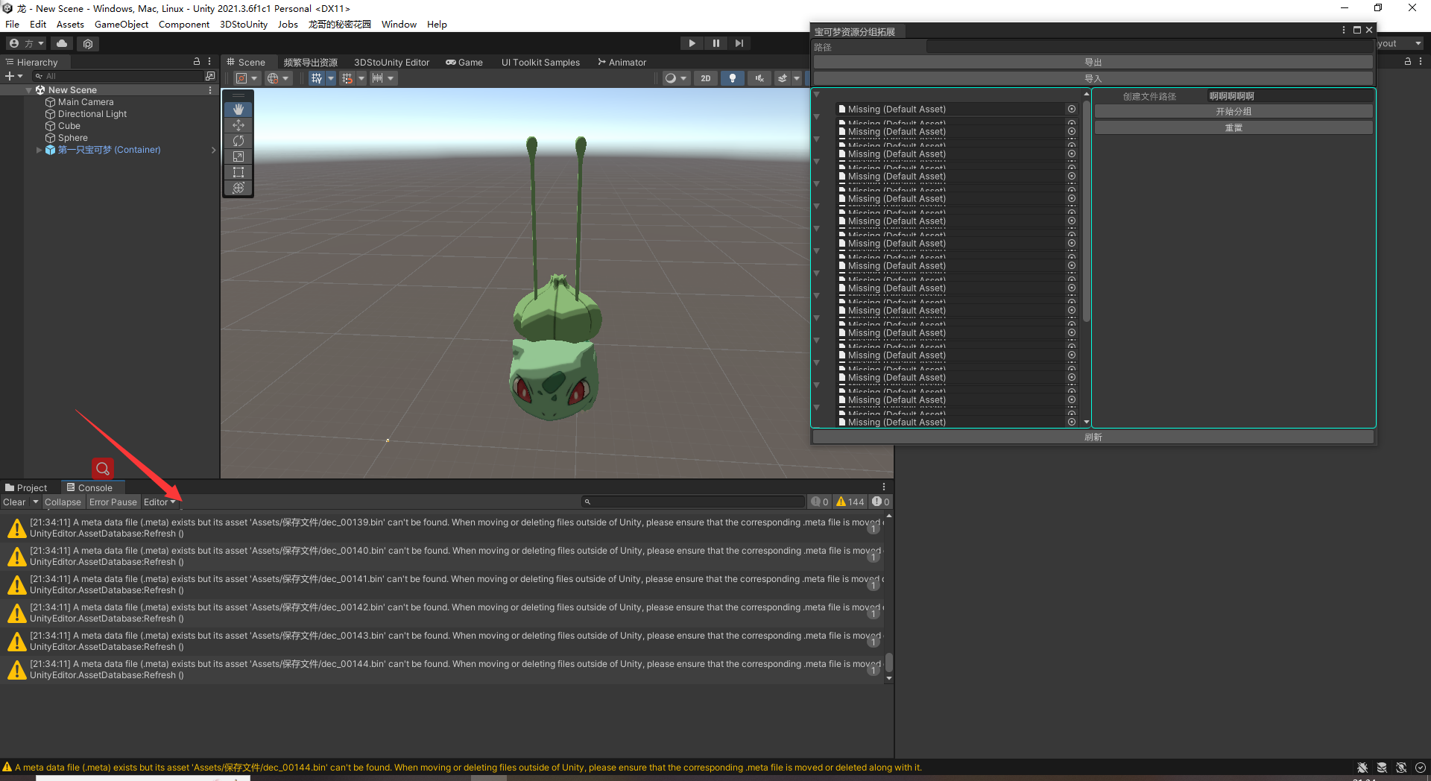
Task: Select the Hand view tool
Action: pos(238,110)
